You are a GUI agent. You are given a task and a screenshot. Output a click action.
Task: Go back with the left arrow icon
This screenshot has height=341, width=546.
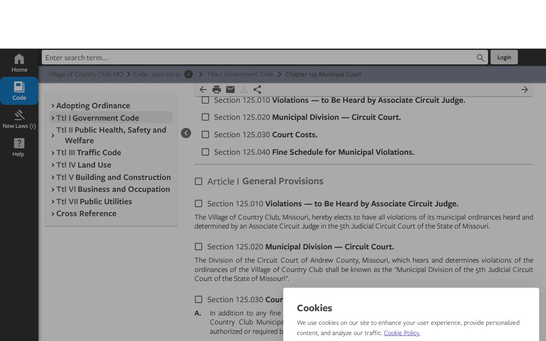click(x=203, y=90)
